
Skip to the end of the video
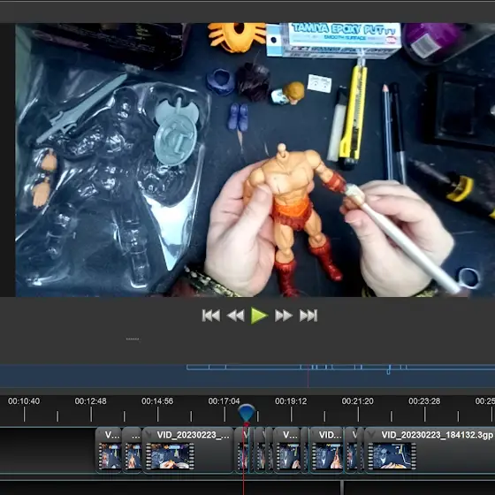(308, 316)
